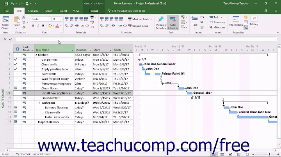The width and height of the screenshot is (281, 157).
Task: Switch to the Project tab
Action: pyautogui.click(x=63, y=11)
